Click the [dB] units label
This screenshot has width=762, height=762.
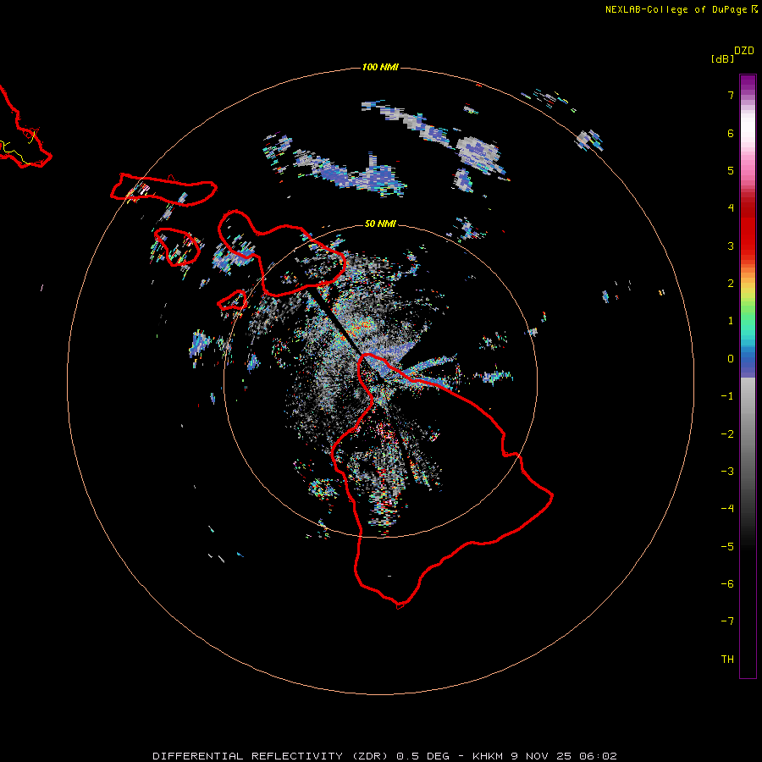coord(723,58)
